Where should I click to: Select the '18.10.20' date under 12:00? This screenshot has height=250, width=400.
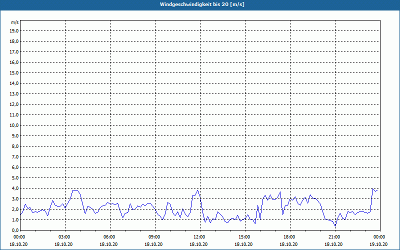tap(198, 244)
